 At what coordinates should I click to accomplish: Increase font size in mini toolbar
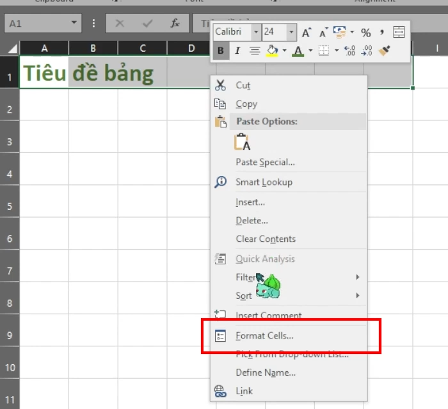307,32
